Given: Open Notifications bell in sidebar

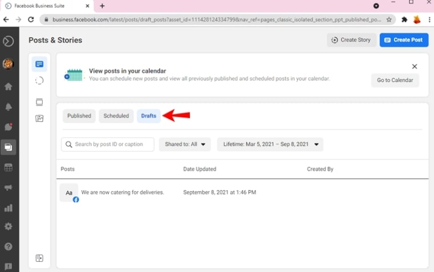Looking at the screenshot, I should (9, 107).
